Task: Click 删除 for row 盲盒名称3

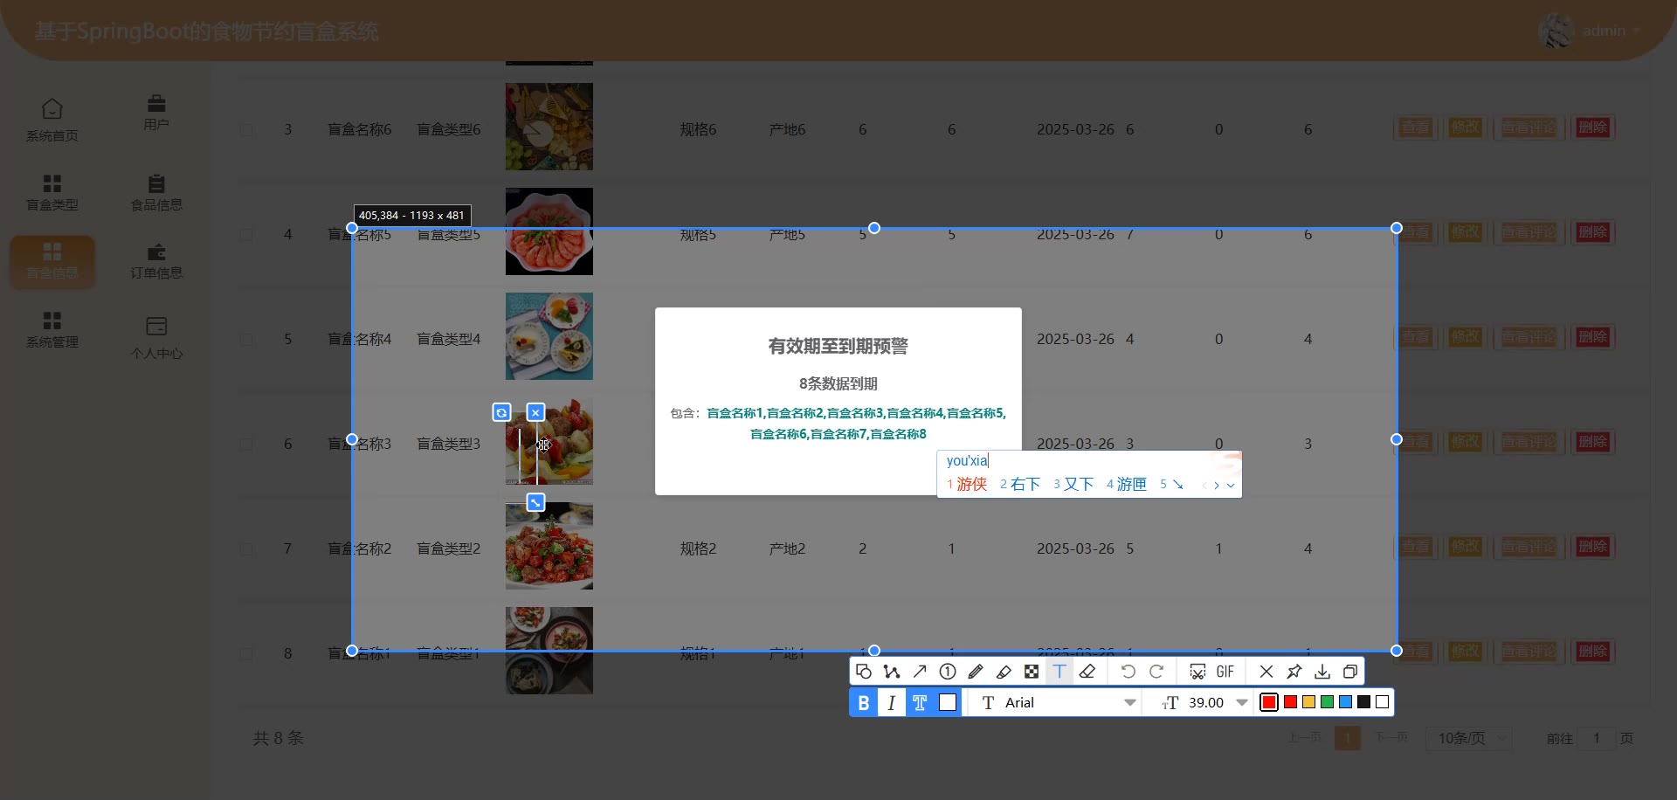Action: point(1592,442)
